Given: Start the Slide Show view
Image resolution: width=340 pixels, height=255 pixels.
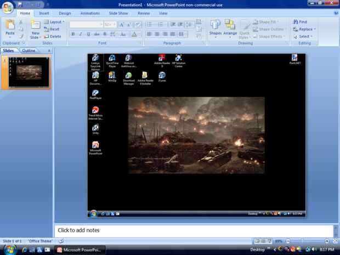Looking at the screenshot, I should click(x=269, y=241).
